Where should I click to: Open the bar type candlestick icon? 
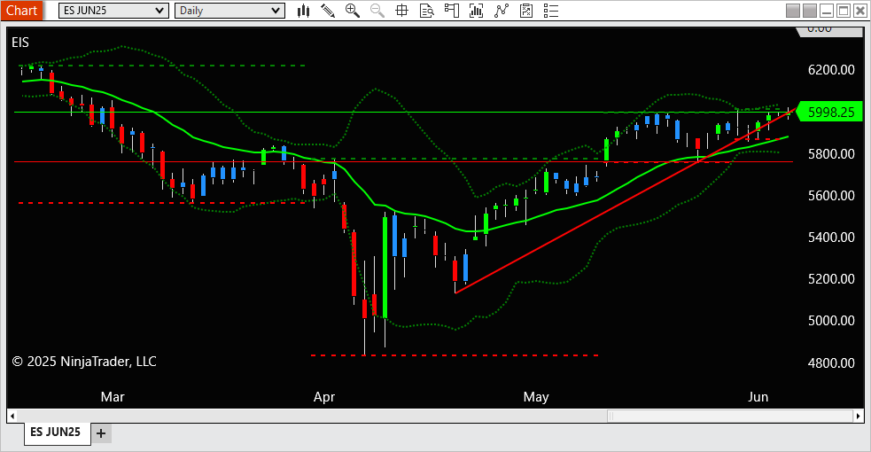click(303, 11)
